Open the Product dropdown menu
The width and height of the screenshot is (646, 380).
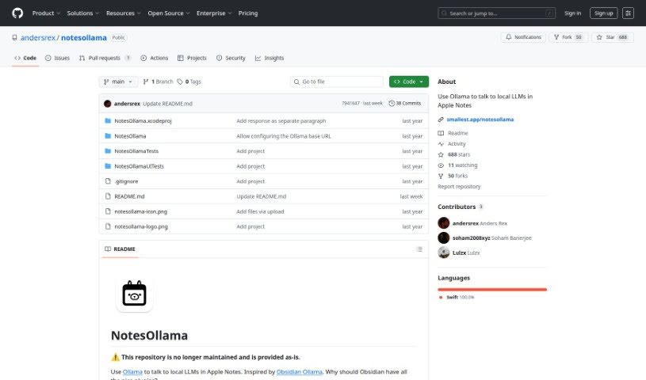(46, 13)
